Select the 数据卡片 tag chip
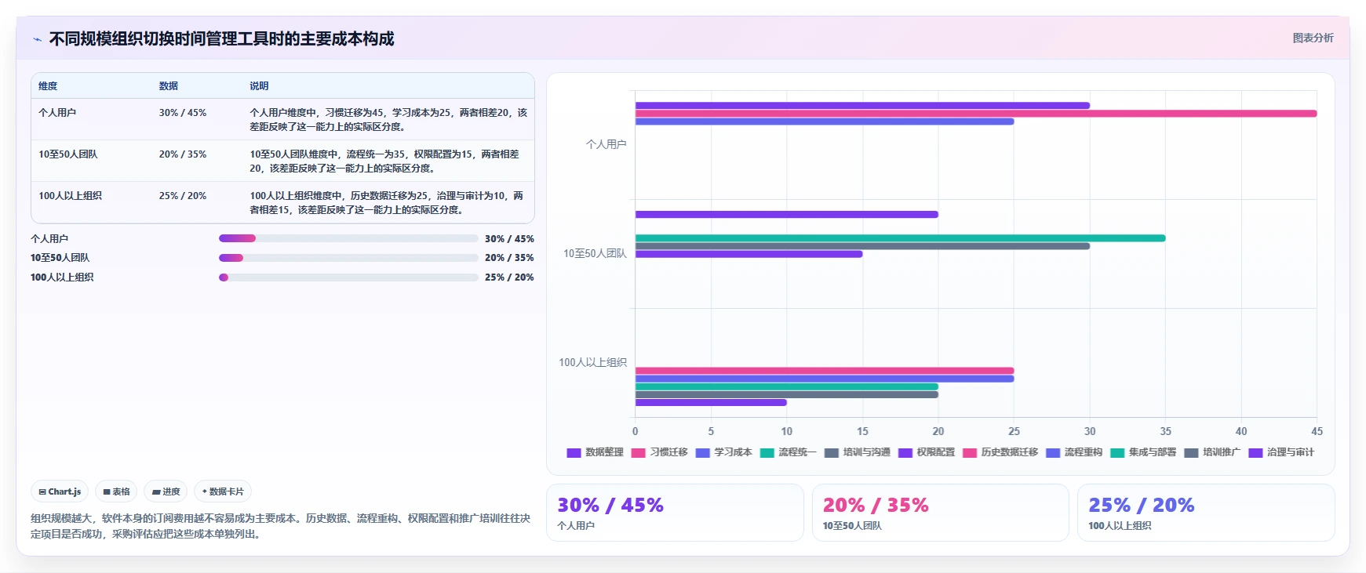The width and height of the screenshot is (1366, 573). pos(223,491)
